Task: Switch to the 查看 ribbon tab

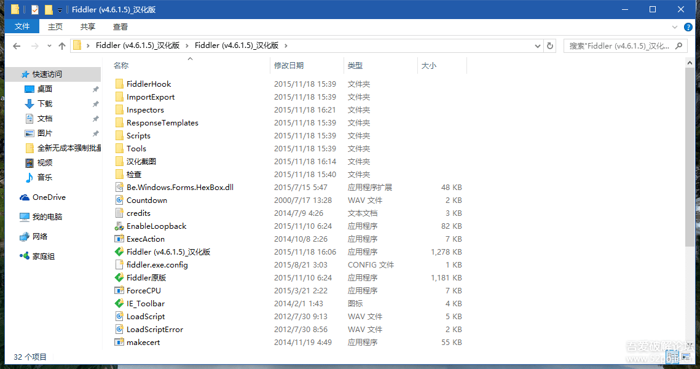Action: pos(120,27)
